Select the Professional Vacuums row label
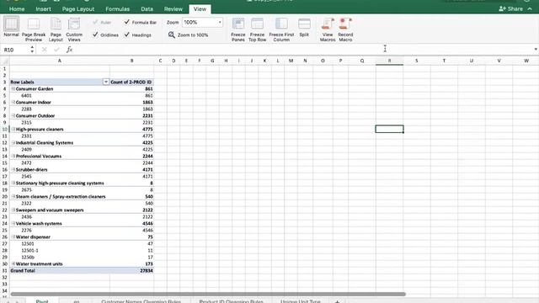This screenshot has height=303, width=539. 39,156
